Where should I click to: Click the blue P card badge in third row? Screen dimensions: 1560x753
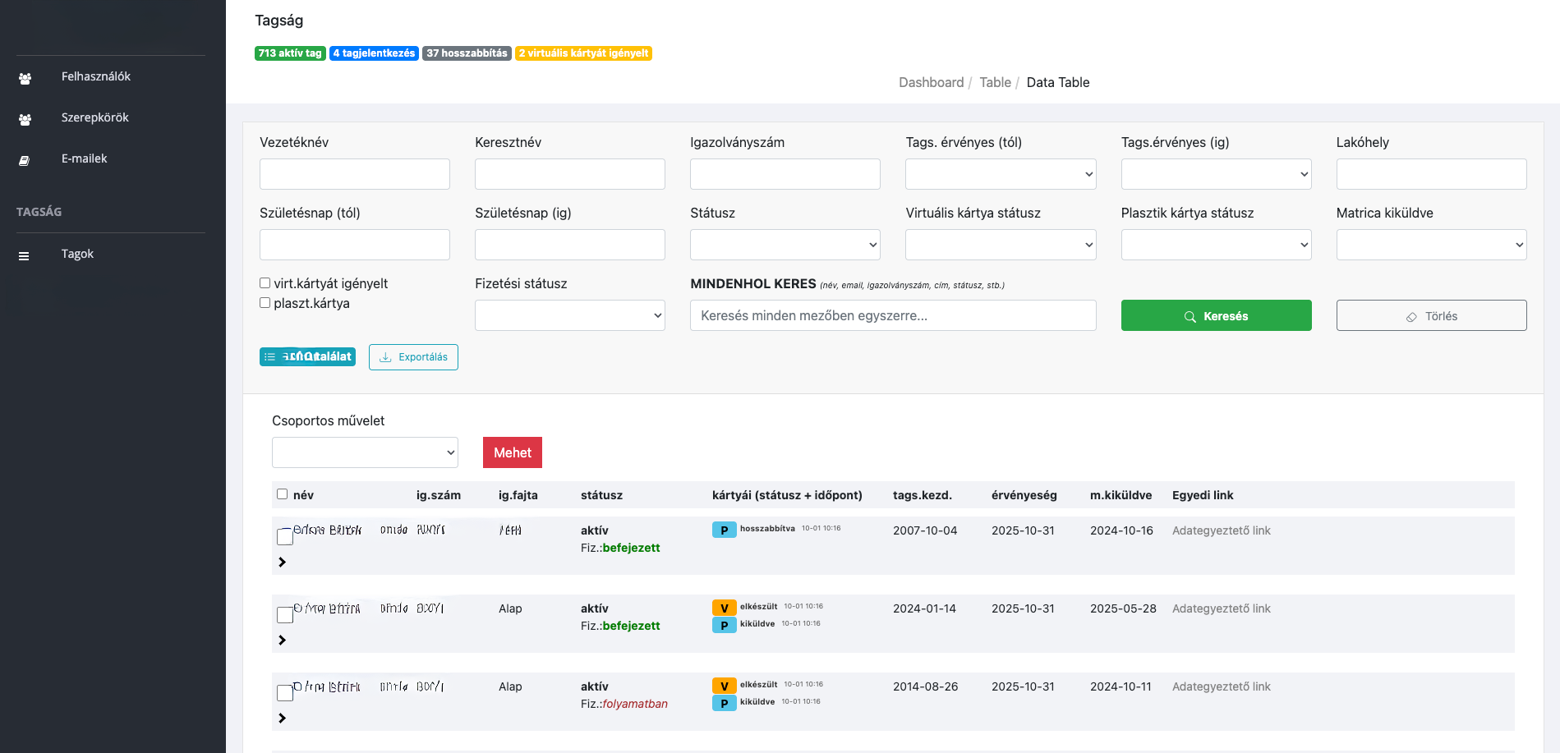click(724, 704)
